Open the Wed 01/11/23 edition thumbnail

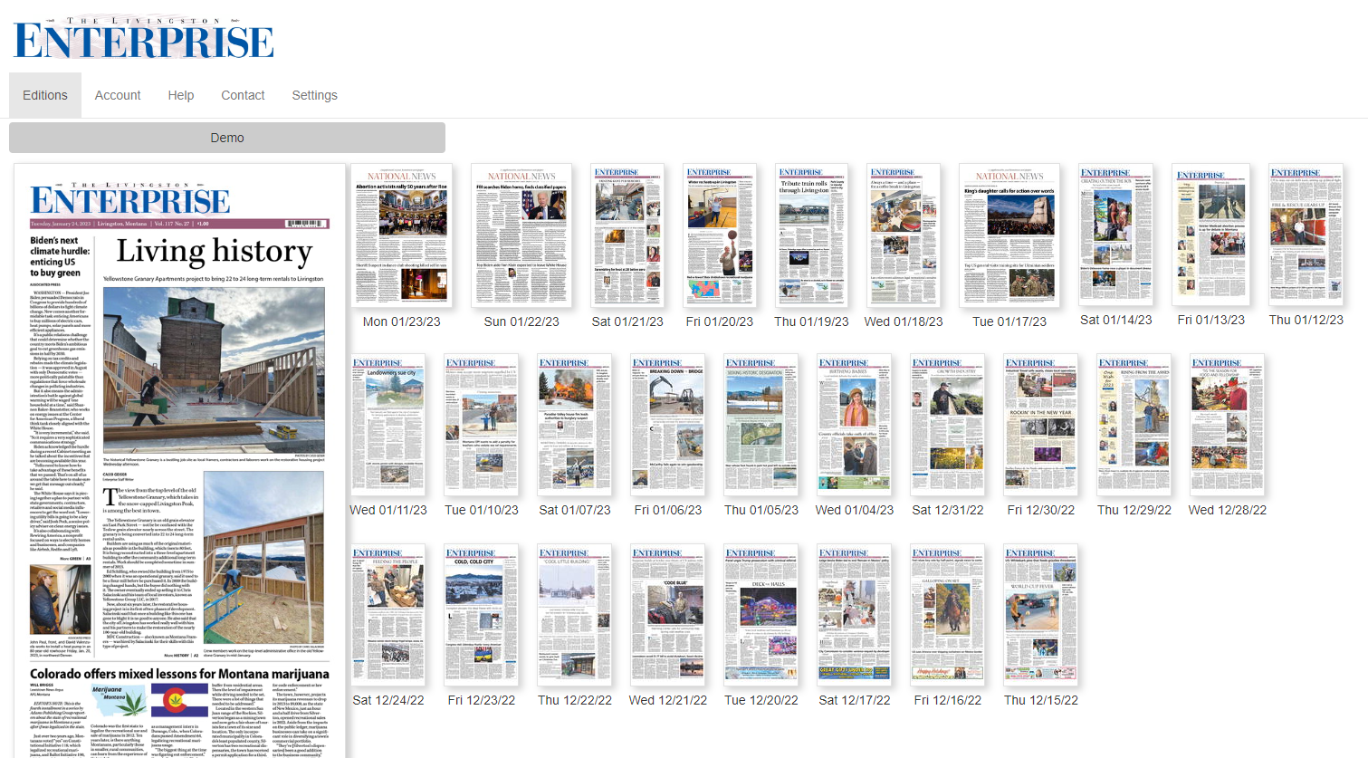[388, 425]
